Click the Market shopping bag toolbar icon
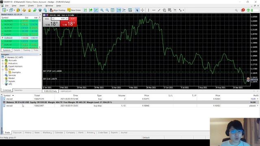260x146 pixels. click(x=29, y=10)
